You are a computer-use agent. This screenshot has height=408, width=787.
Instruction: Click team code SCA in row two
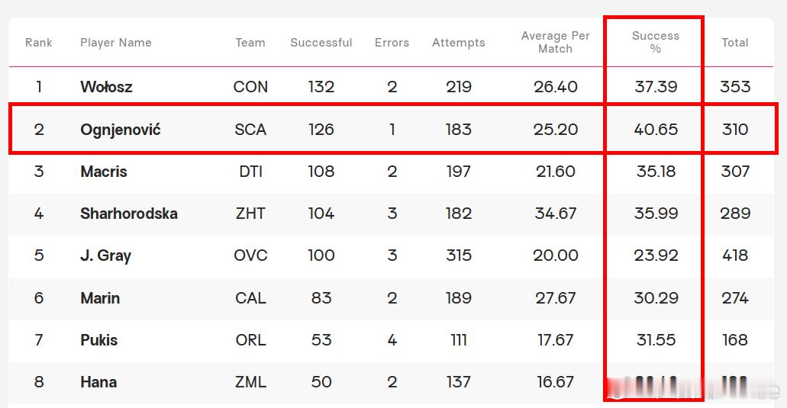250,130
